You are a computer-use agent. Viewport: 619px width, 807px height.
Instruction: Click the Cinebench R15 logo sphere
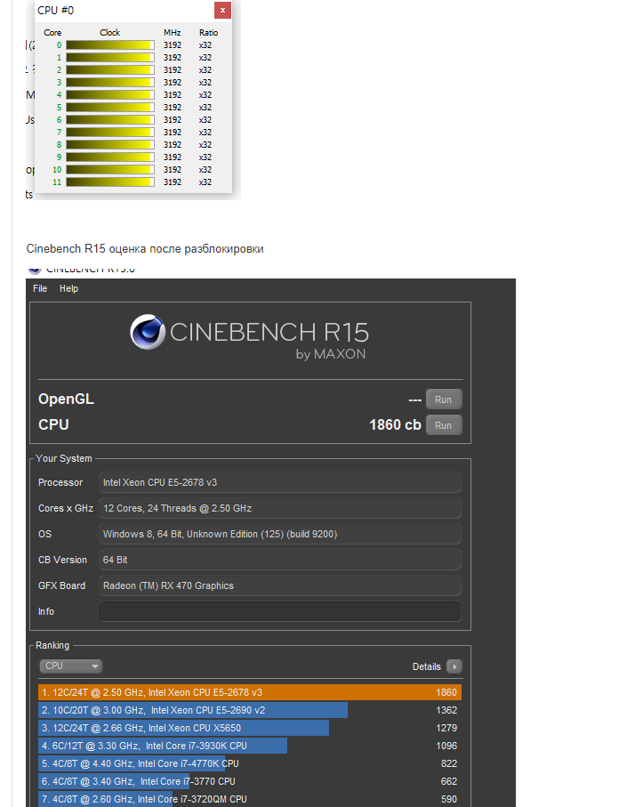148,332
